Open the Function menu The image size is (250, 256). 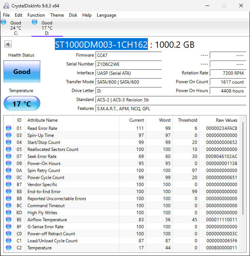point(36,15)
